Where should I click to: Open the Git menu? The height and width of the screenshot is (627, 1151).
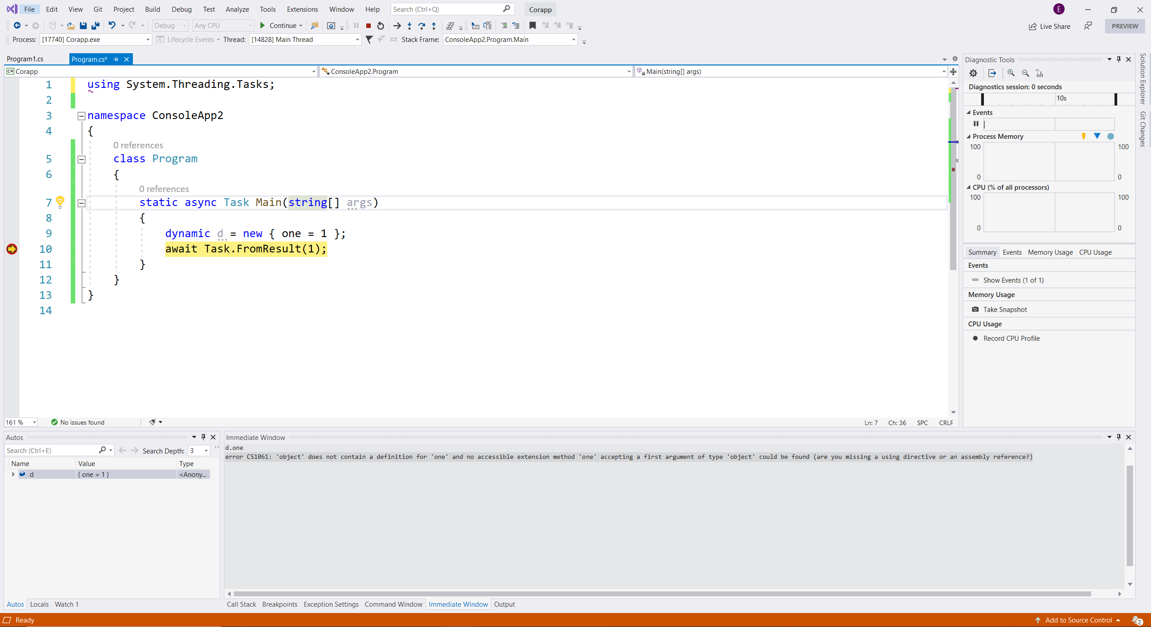pos(97,9)
